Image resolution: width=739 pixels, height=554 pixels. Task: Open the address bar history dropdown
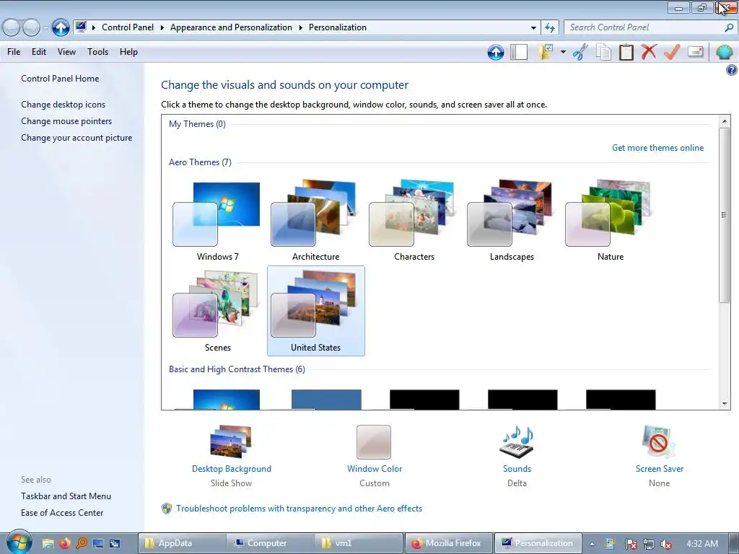tap(533, 28)
